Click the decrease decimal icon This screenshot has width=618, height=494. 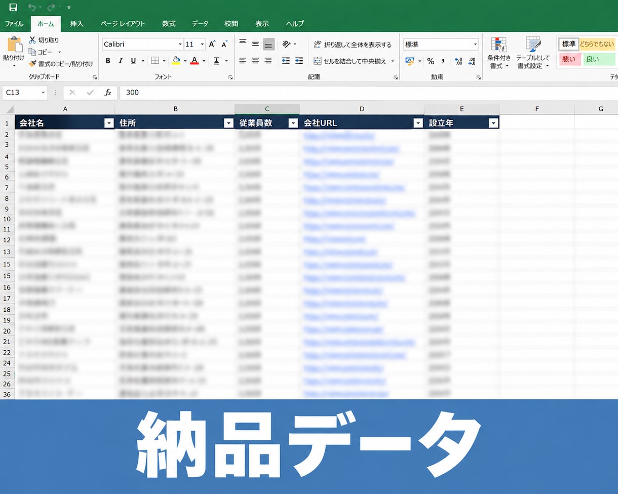[472, 61]
